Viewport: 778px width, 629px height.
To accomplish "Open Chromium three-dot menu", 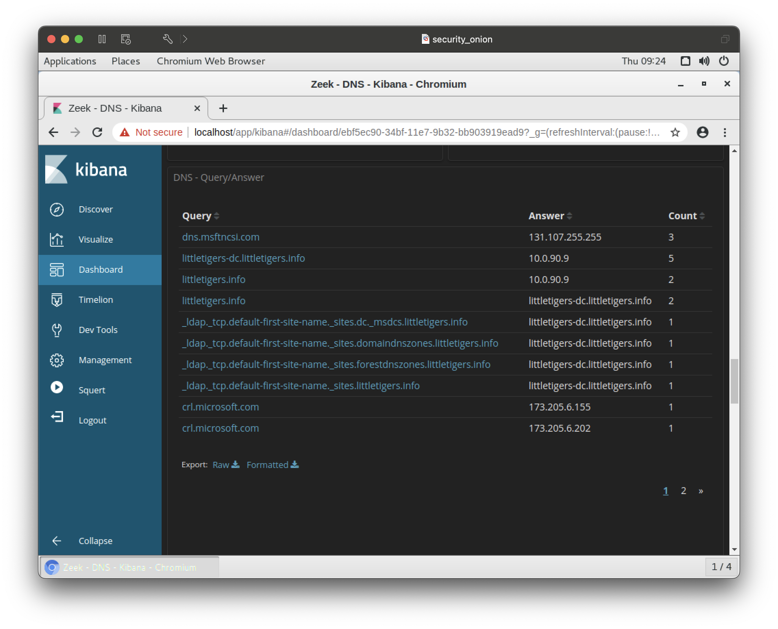I will (725, 132).
